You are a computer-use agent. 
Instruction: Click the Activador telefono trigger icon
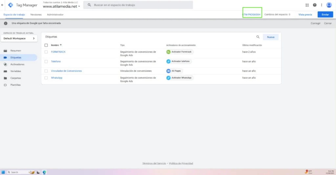[168, 61]
